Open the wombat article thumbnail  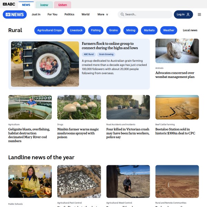pyautogui.click(x=177, y=51)
